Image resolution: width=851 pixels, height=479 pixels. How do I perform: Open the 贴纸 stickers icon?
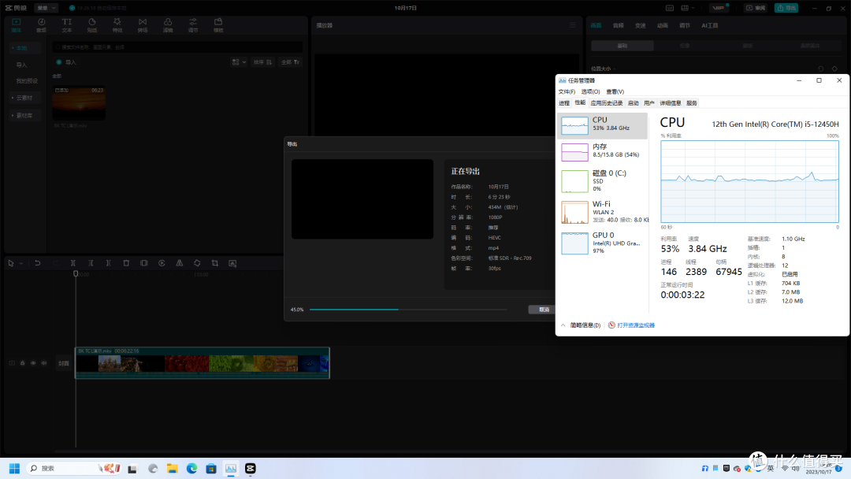point(91,25)
